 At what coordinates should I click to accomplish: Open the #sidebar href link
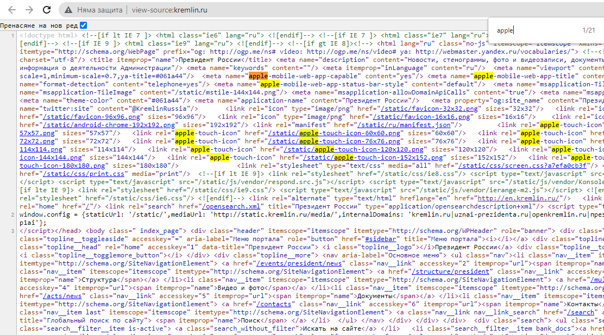point(380,239)
